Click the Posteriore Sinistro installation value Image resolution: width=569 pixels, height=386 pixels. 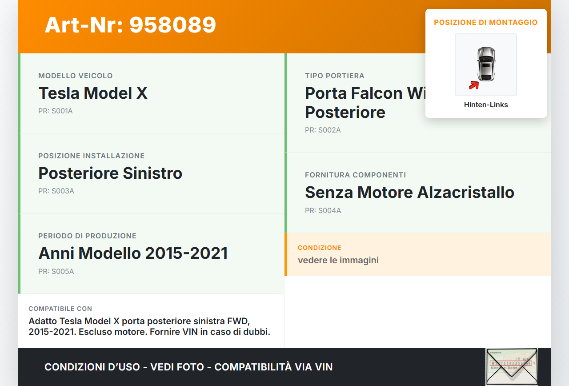click(110, 173)
